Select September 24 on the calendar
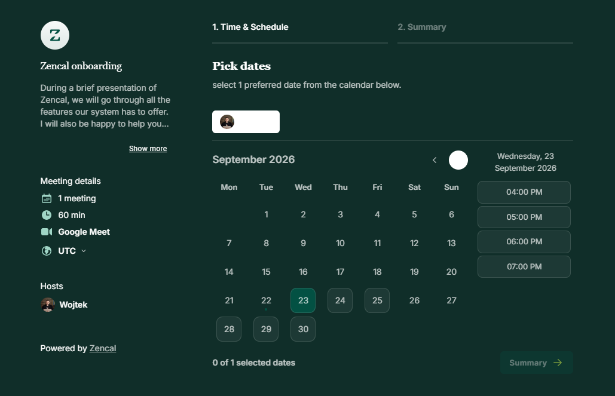The image size is (615, 396). 340,300
